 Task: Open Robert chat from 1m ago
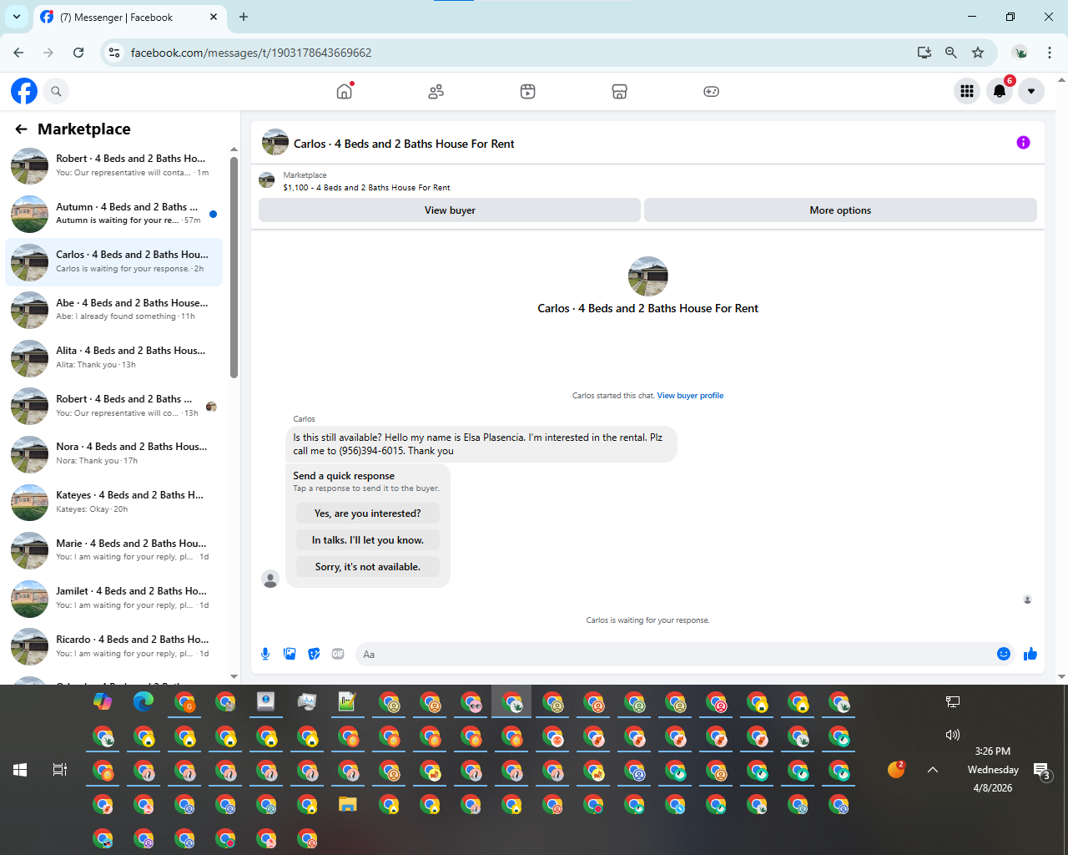114,165
